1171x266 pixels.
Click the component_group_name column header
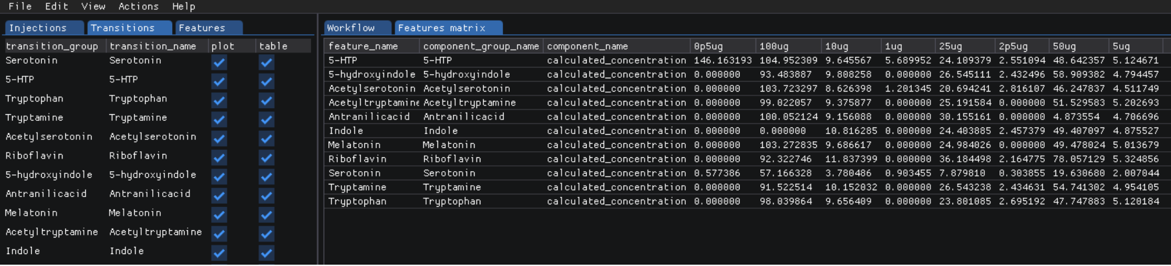coord(481,46)
